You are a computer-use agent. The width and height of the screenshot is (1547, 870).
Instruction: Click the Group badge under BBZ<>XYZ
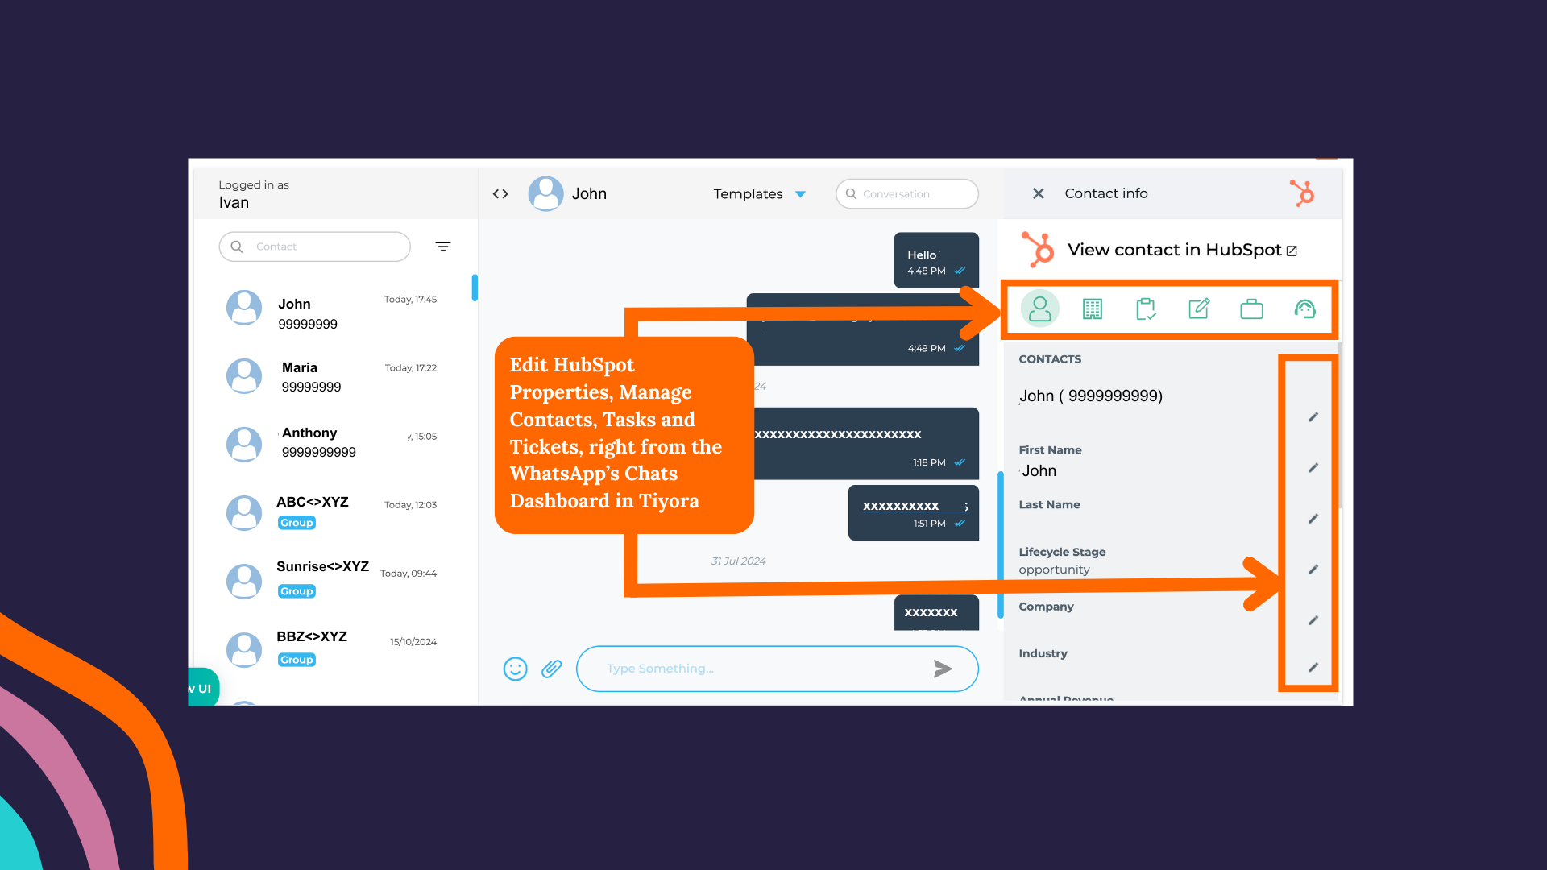point(297,660)
